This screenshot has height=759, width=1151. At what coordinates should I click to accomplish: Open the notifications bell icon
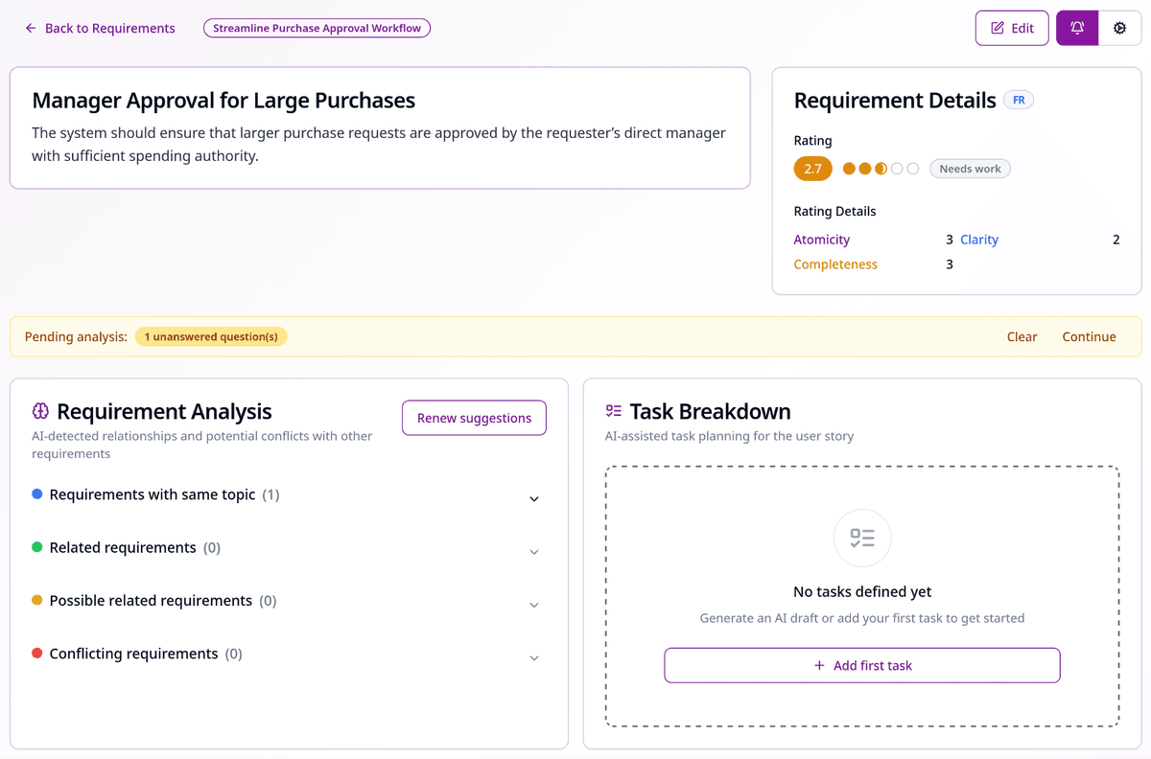(x=1076, y=28)
